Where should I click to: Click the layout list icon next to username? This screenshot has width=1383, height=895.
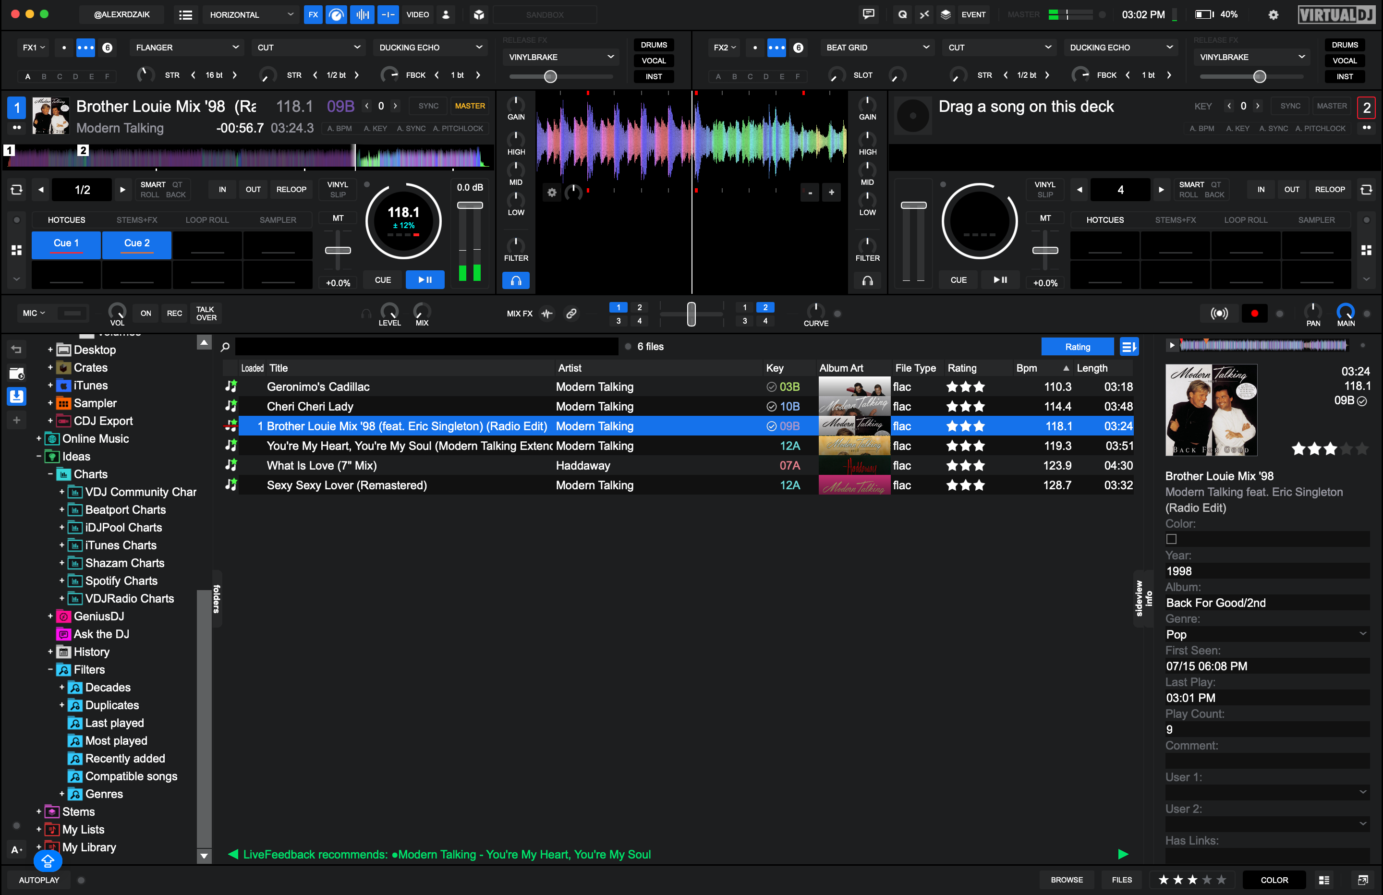coord(185,14)
